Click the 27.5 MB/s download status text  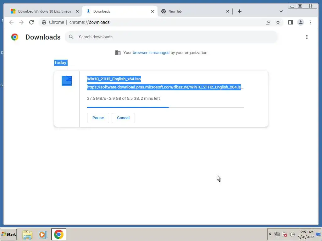123,98
